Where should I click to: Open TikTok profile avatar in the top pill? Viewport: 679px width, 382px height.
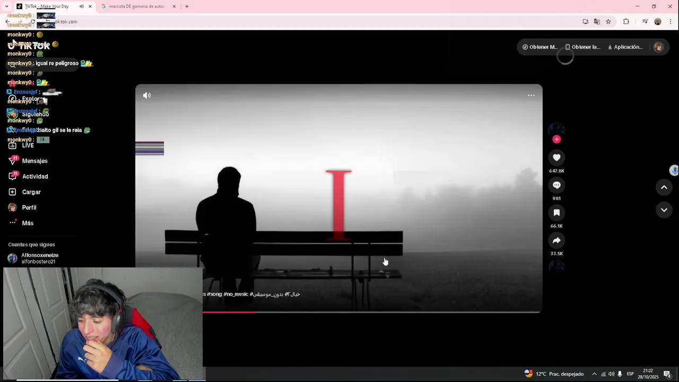point(658,47)
